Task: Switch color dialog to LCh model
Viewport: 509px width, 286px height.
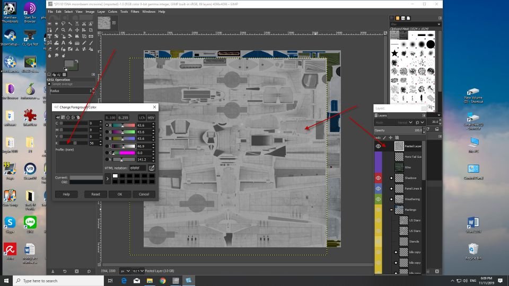Action: click(142, 118)
